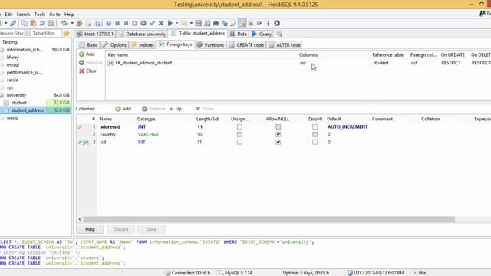
Task: Click the Table filter input field
Action: (x=44, y=33)
